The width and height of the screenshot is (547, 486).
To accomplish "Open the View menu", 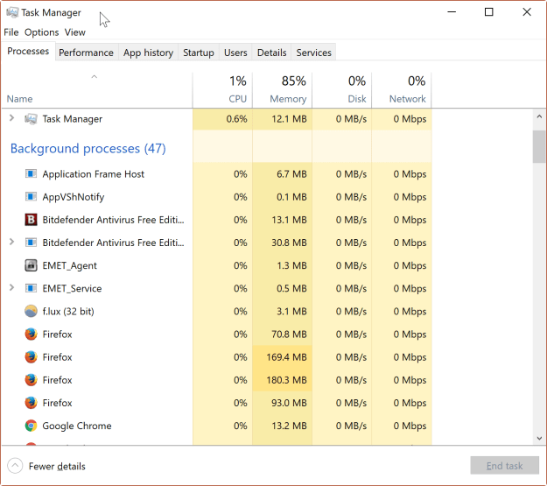I will 75,32.
